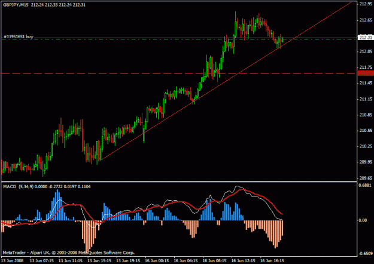Select the rising red trendline
The image size is (374, 264).
pos(226,81)
